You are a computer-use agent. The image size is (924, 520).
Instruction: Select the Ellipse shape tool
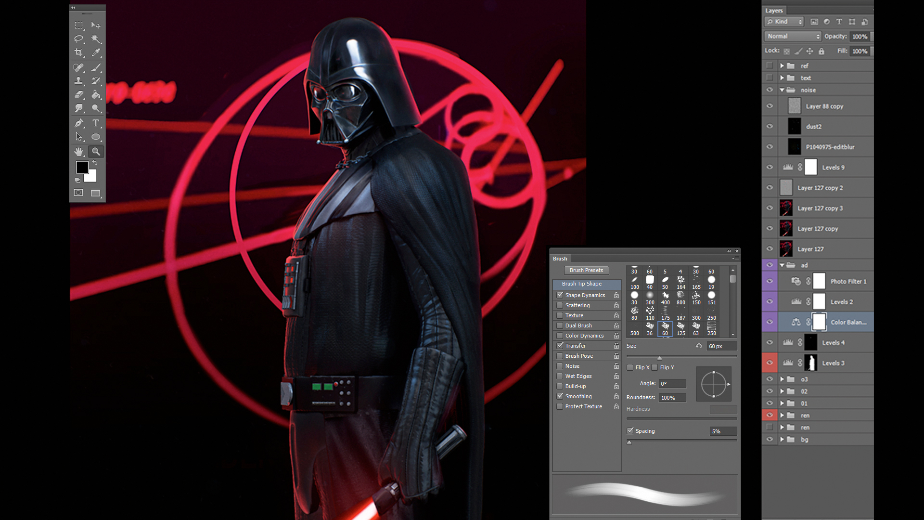(x=96, y=137)
